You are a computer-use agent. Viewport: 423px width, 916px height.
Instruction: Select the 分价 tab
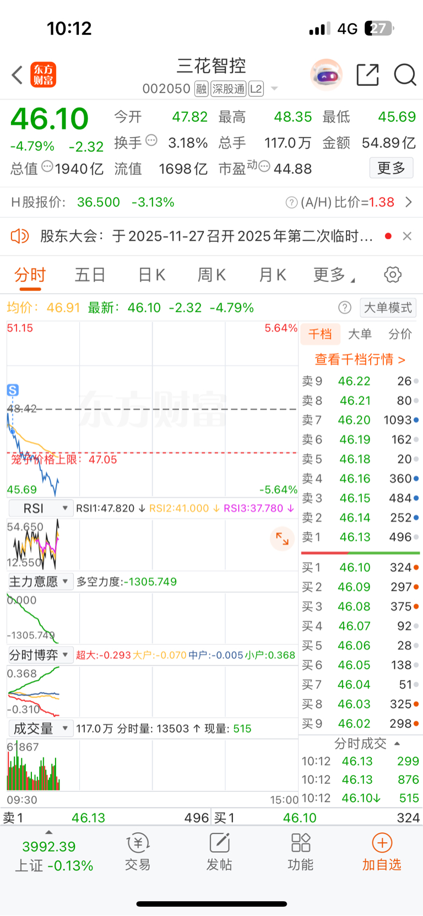tap(400, 334)
